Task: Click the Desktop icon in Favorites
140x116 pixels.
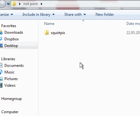Action: point(1,46)
